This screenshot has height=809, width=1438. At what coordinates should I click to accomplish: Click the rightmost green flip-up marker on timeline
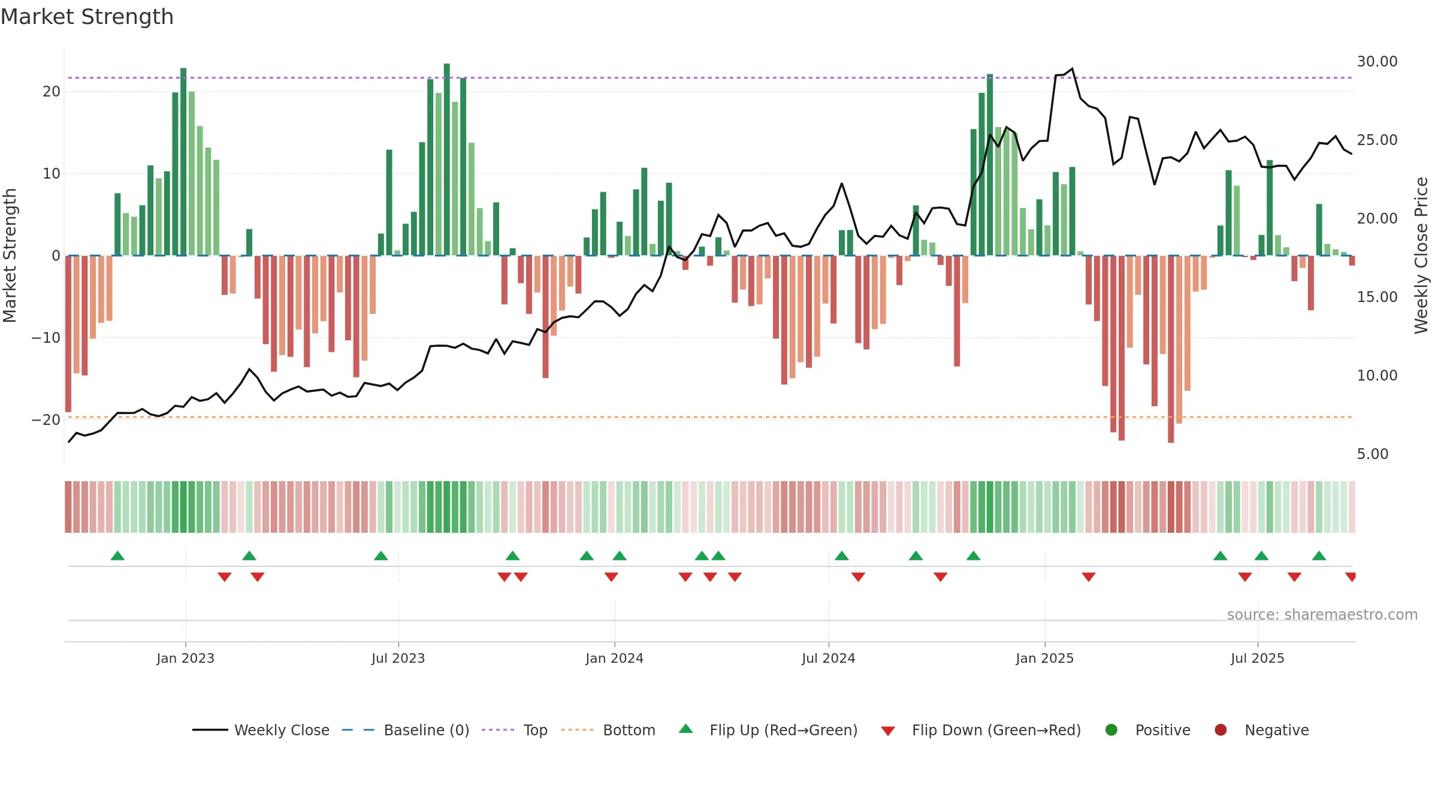(x=1319, y=556)
